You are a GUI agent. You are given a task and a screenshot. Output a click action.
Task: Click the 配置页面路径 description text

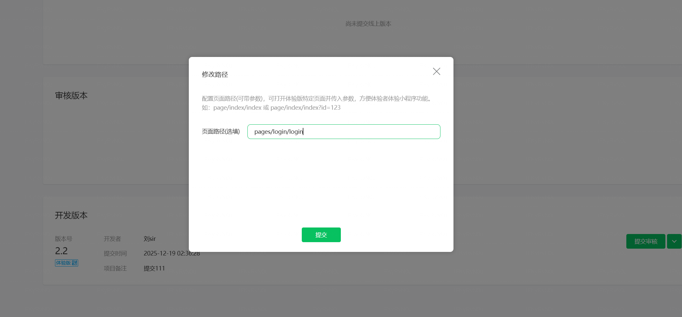[318, 99]
